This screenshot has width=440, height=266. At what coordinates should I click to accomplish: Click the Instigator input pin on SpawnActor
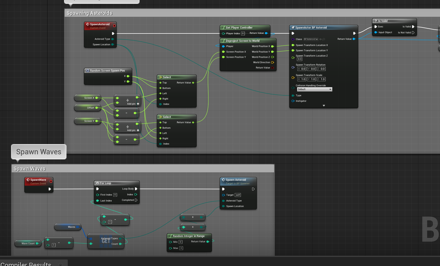(x=293, y=101)
